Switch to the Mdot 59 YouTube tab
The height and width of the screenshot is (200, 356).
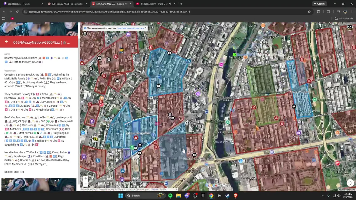click(156, 4)
